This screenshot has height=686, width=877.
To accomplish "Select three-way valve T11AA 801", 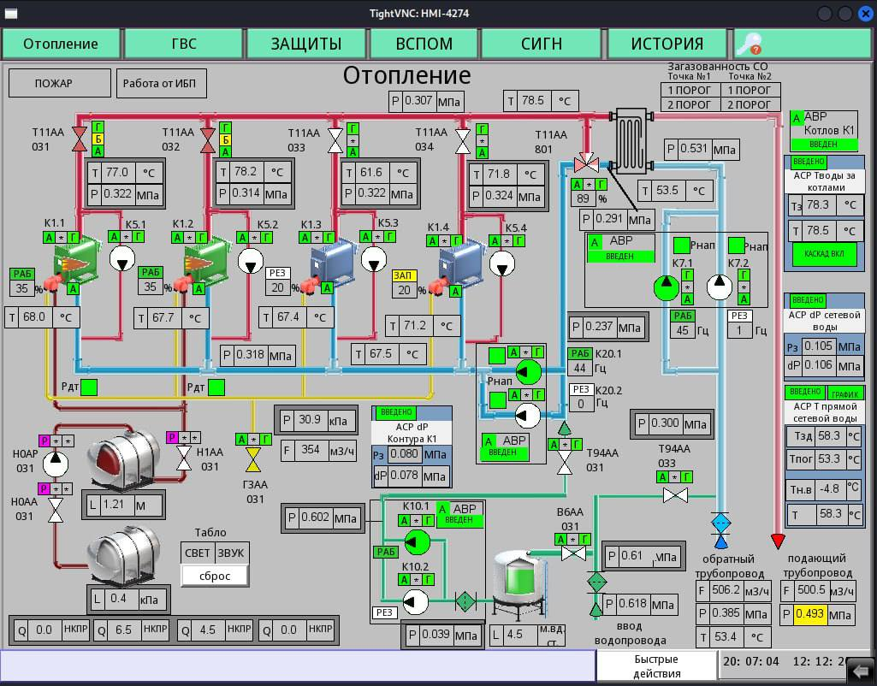I will [x=586, y=163].
